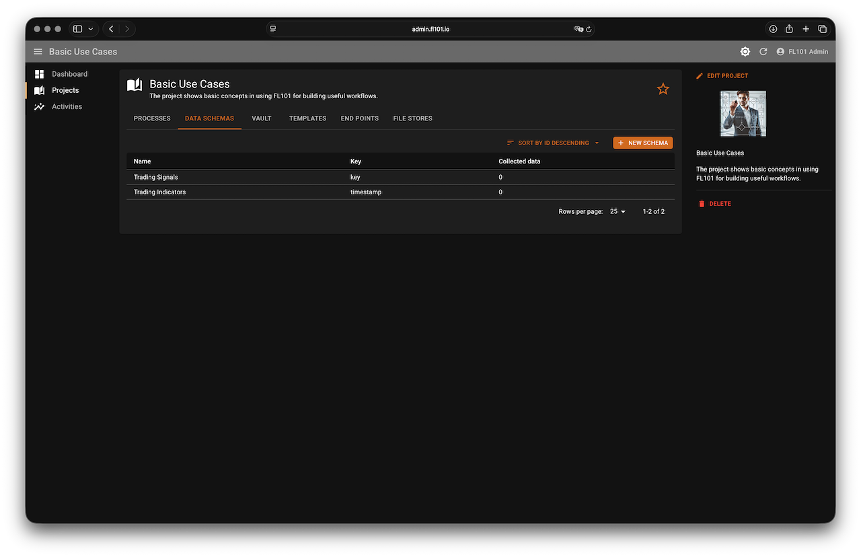Viewport: 861px width, 557px height.
Task: Expand Safari sidebar options chevron
Action: 91,29
